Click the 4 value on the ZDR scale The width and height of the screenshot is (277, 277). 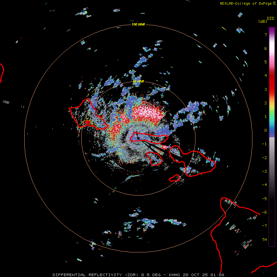(266, 76)
